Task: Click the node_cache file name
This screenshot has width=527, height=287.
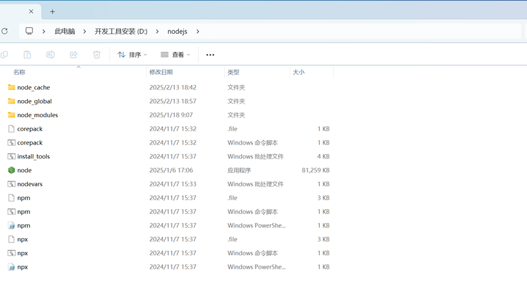Action: pyautogui.click(x=34, y=87)
